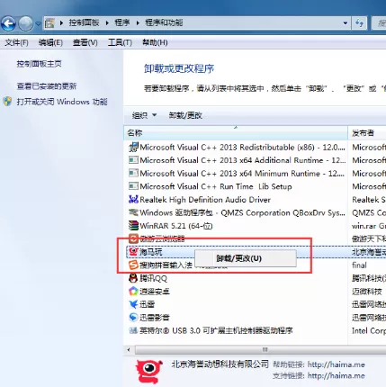Viewport: 386px width, 387px height.
Task: Click the shield icon beside Windows 功能
Action: coord(7,102)
